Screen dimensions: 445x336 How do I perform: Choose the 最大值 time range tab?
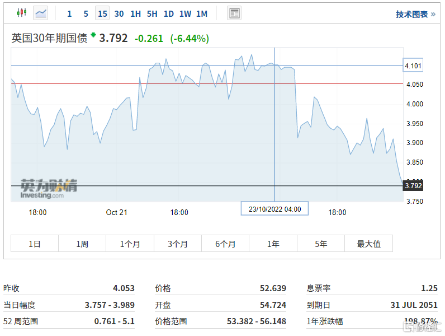368,244
